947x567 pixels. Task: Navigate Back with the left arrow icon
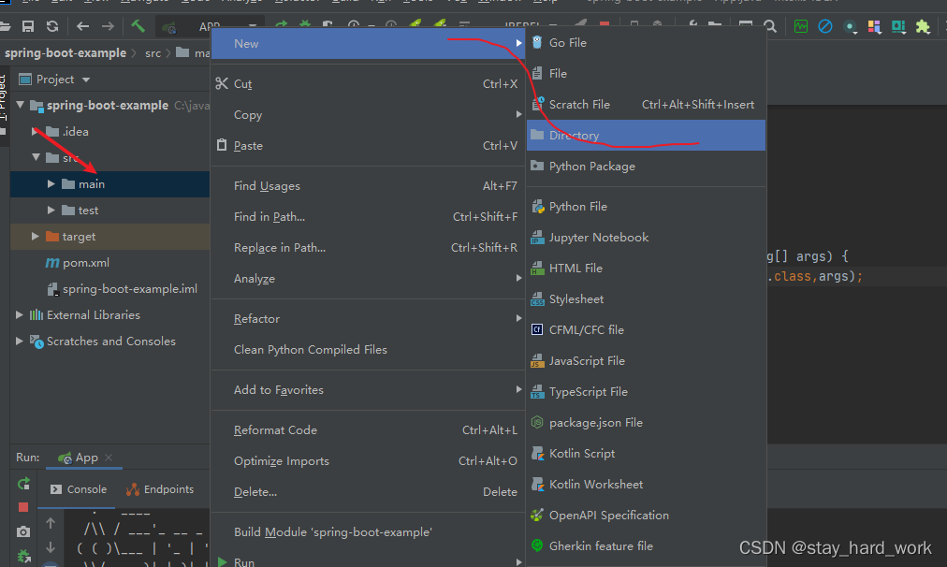pos(82,26)
